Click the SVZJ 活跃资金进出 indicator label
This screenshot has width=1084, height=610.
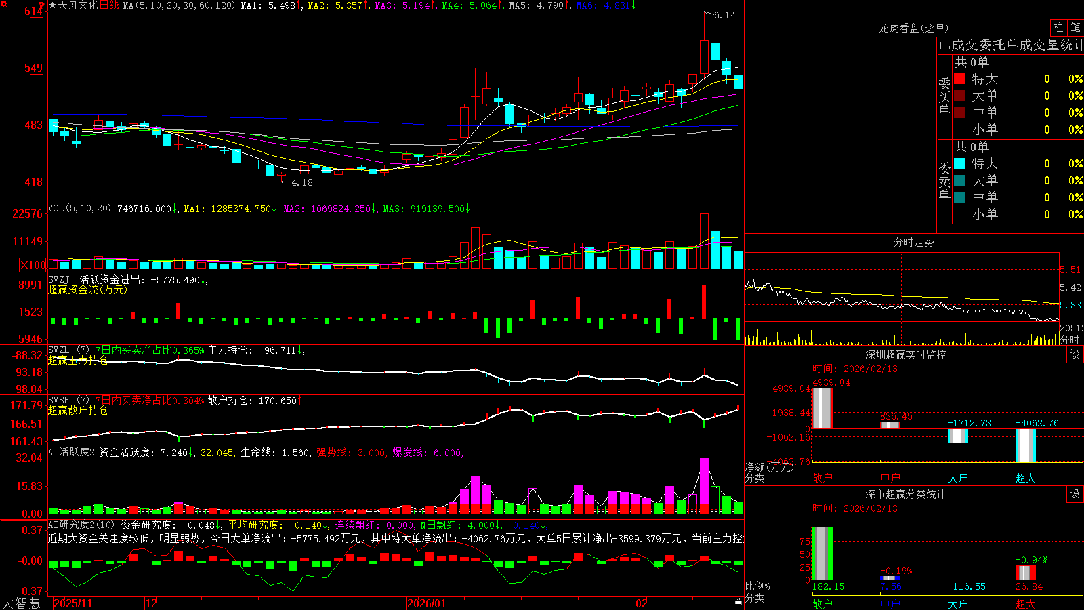pyautogui.click(x=96, y=279)
